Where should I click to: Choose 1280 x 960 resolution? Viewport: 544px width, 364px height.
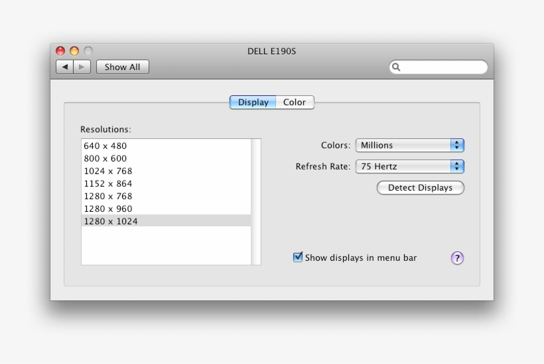(108, 208)
